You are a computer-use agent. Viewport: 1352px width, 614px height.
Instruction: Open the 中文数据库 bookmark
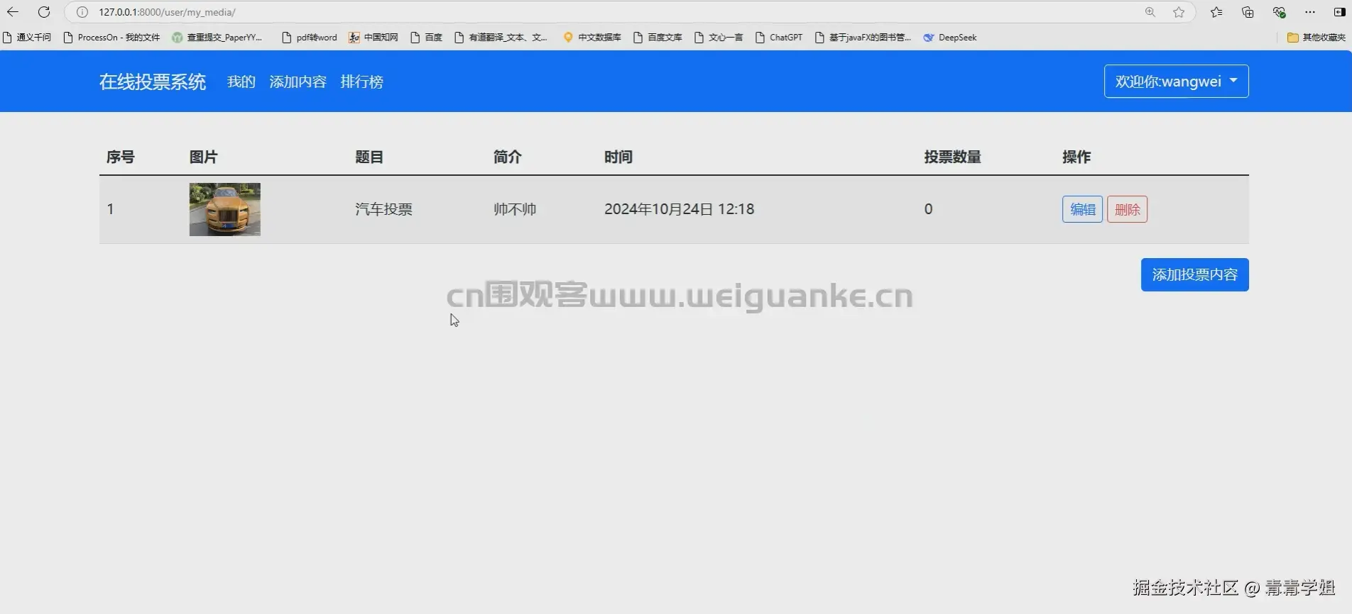click(x=592, y=38)
